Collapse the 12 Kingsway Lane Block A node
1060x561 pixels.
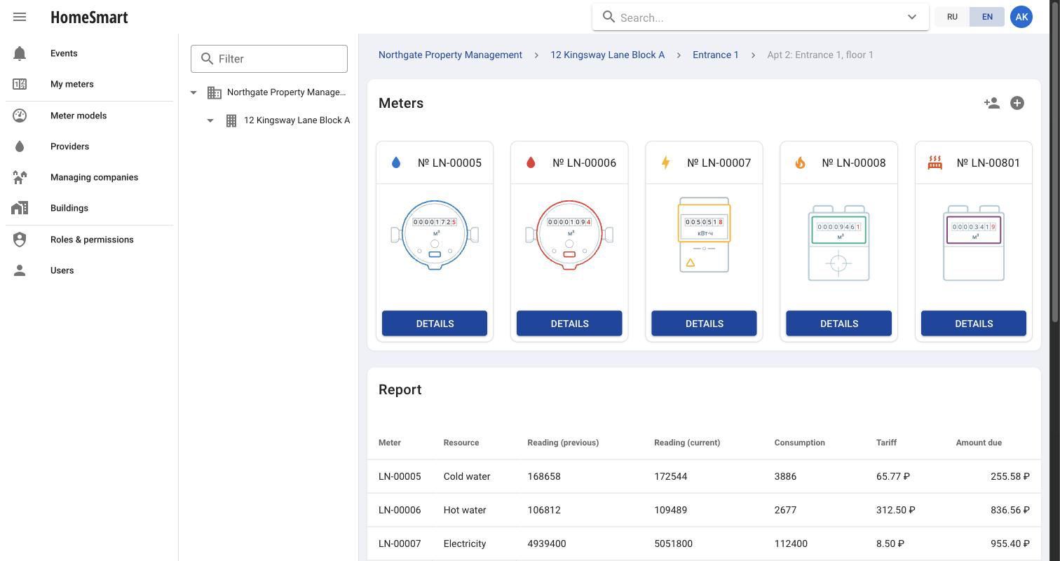coord(210,120)
